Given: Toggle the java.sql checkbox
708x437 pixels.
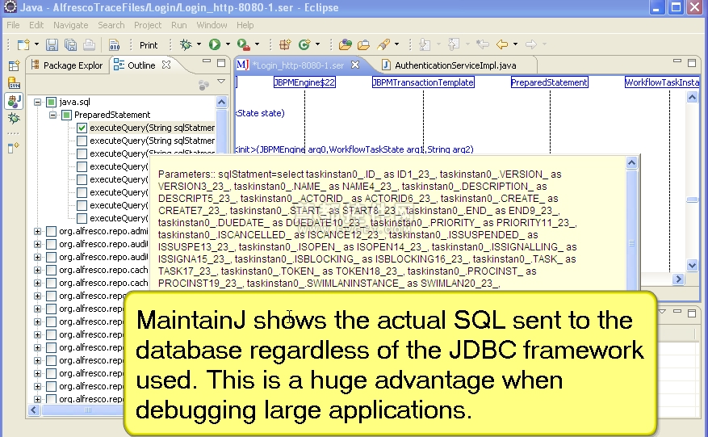Looking at the screenshot, I should point(52,102).
